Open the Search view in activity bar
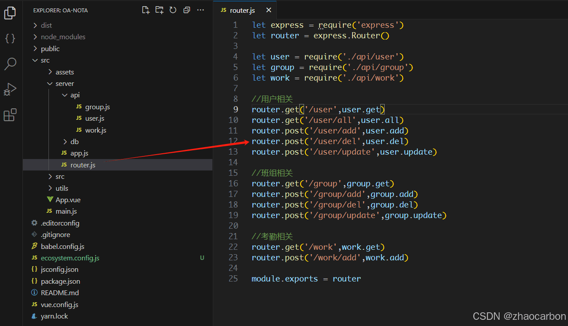The image size is (568, 326). (10, 64)
